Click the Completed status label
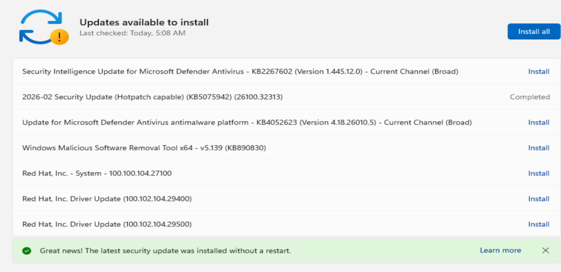 pyautogui.click(x=530, y=97)
